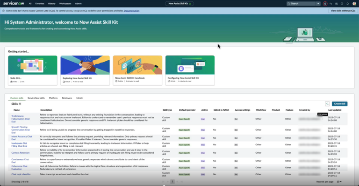Screen dimensions: 359x186
Task: Go to next page pagination arrow
Action: click(177, 182)
